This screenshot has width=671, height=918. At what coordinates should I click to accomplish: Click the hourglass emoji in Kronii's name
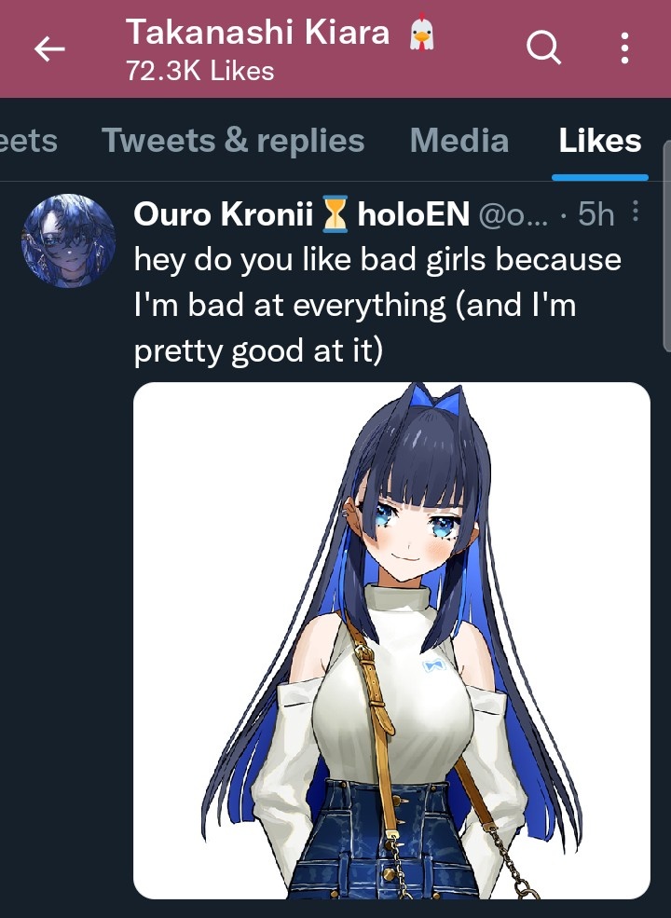335,214
